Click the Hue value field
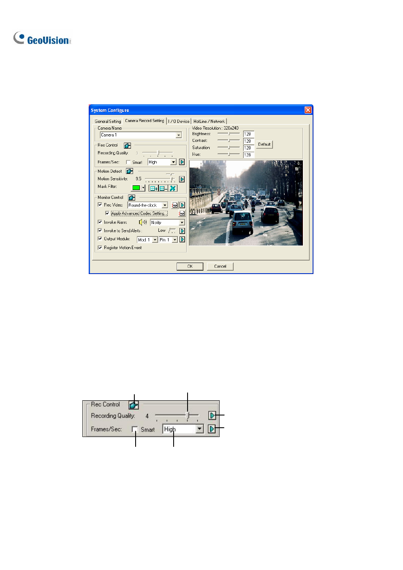Viewport: 403px width, 570px height. [x=249, y=155]
